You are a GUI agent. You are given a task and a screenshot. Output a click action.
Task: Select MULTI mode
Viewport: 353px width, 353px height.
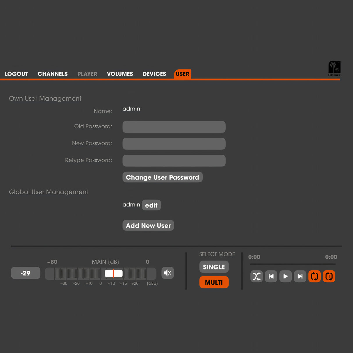click(x=214, y=282)
